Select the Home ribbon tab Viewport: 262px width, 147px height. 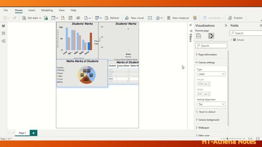19,10
